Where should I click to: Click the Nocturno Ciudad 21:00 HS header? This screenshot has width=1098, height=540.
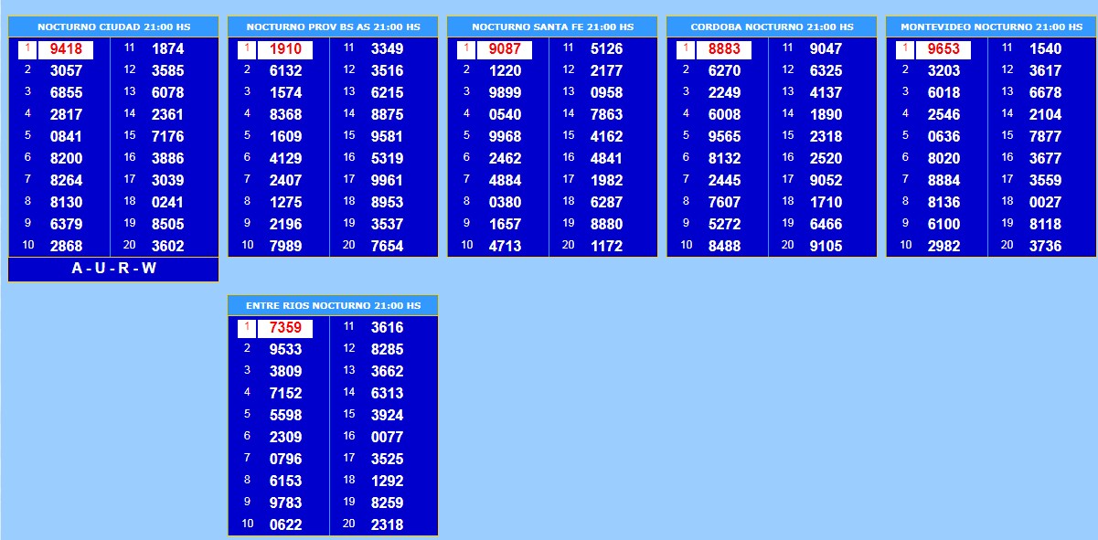pos(113,27)
